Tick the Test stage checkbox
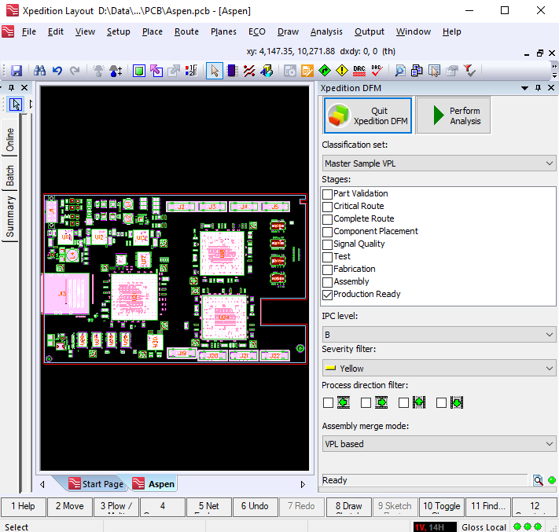 click(x=327, y=257)
